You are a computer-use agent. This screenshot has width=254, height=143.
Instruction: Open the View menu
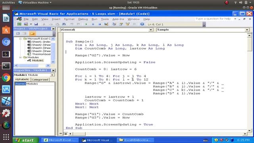45,19
